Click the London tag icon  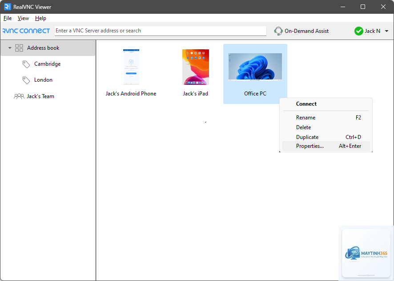pyautogui.click(x=26, y=80)
